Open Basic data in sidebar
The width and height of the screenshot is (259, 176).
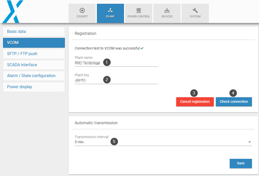click(34, 32)
